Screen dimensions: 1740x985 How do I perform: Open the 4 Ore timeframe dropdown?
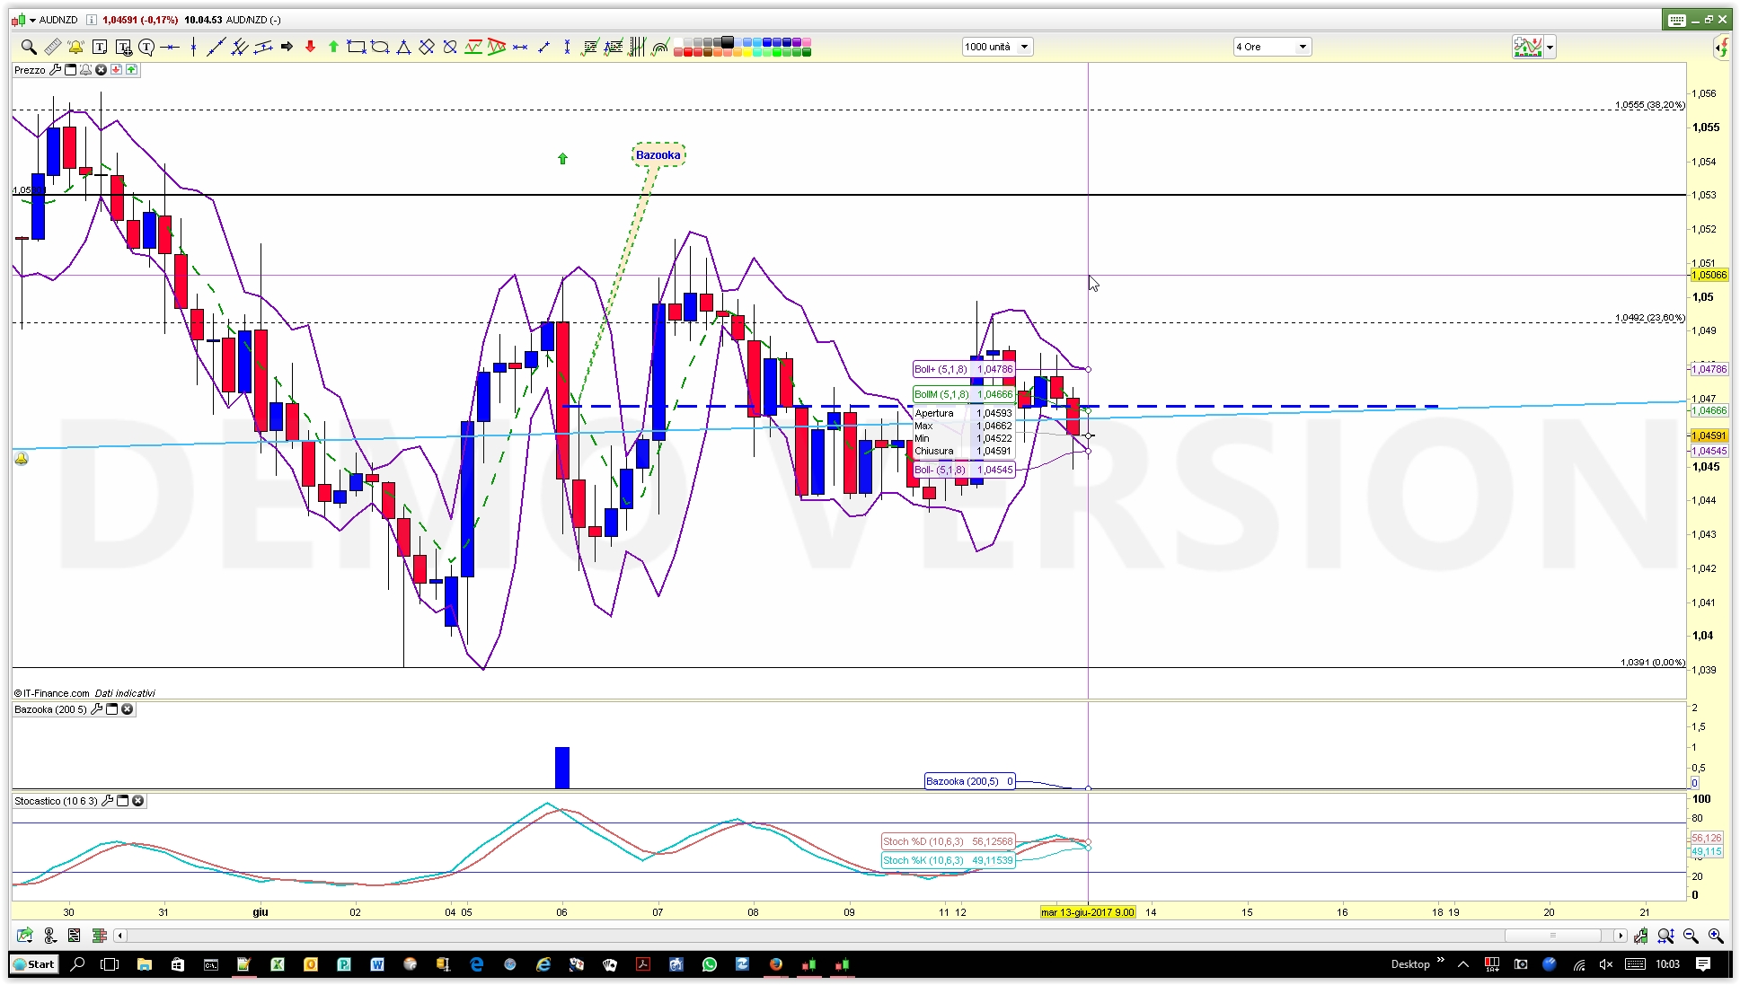[1303, 47]
